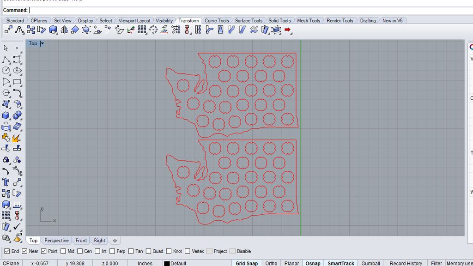The width and height of the screenshot is (473, 266).
Task: Toggle Grid Snap in status bar
Action: pos(247,263)
